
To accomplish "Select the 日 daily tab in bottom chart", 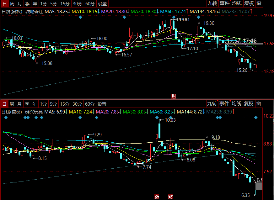I will click(x=4, y=104).
